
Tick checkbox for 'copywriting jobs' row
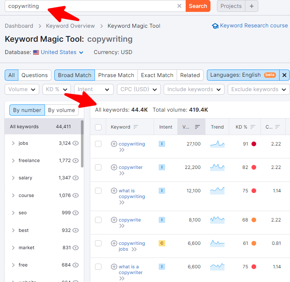(x=98, y=243)
